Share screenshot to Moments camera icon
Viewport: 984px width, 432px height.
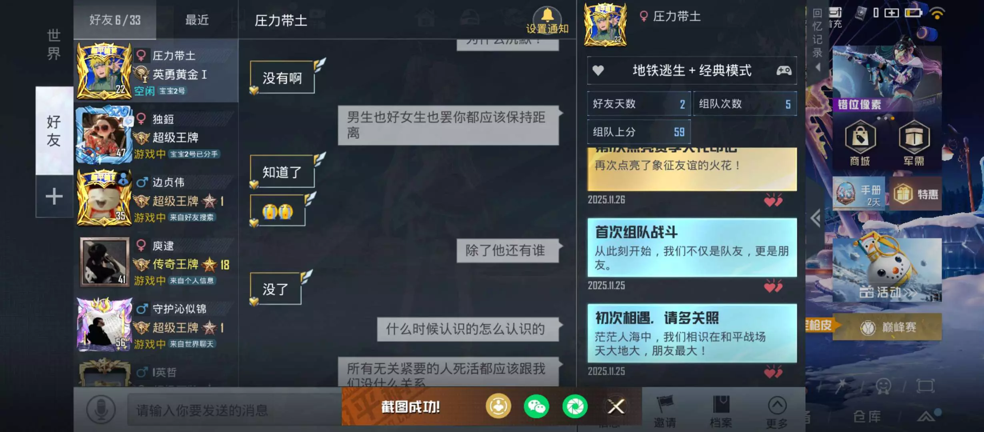(x=575, y=406)
